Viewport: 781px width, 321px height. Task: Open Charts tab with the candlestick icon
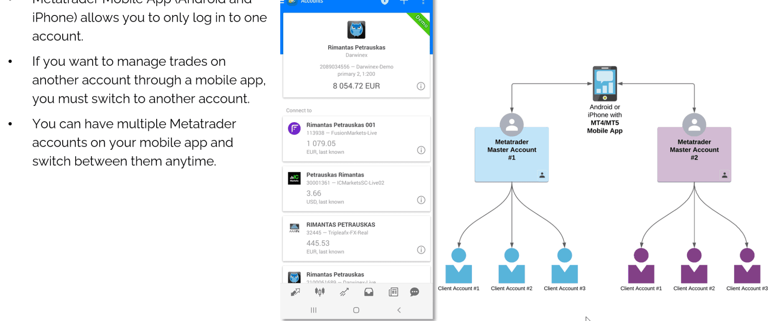point(319,292)
